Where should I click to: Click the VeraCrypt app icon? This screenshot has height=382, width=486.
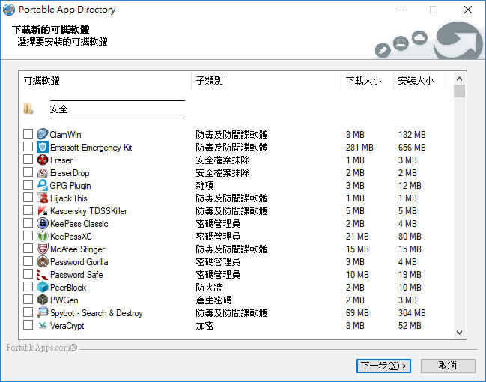pos(43,325)
